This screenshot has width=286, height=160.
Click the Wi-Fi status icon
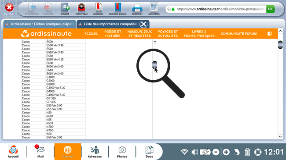coord(184,152)
